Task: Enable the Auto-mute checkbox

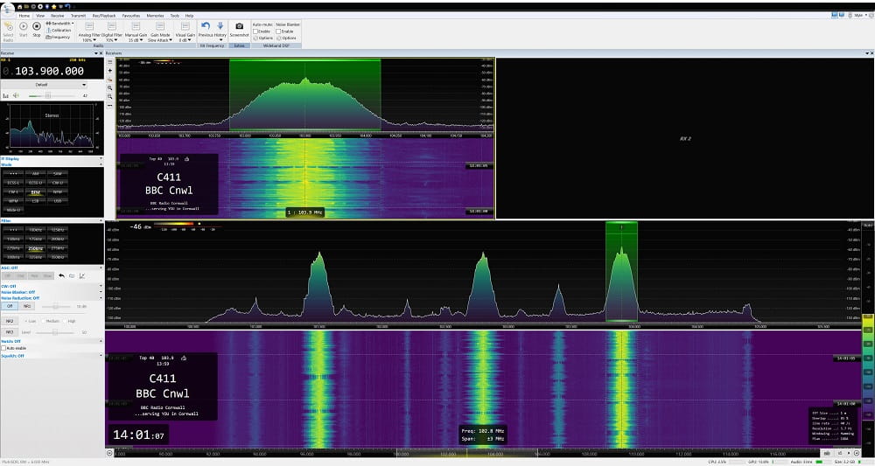Action: pyautogui.click(x=255, y=31)
